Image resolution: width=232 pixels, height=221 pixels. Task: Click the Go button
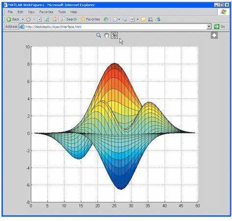220,26
